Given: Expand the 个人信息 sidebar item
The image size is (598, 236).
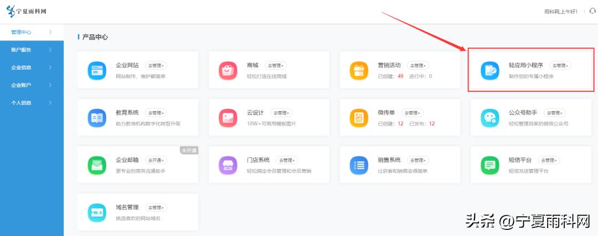Looking at the screenshot, I should click(31, 103).
